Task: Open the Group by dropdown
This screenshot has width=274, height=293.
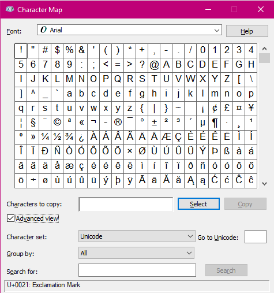Action: pyautogui.click(x=136, y=253)
